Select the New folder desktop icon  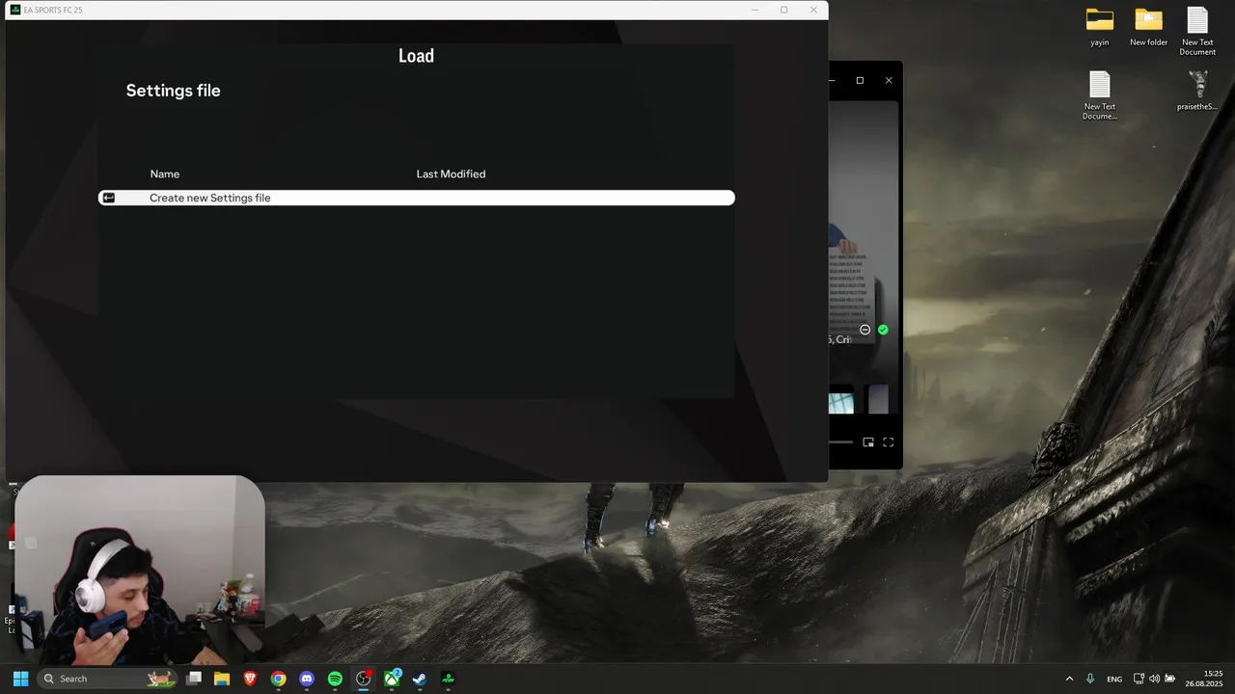[1149, 28]
